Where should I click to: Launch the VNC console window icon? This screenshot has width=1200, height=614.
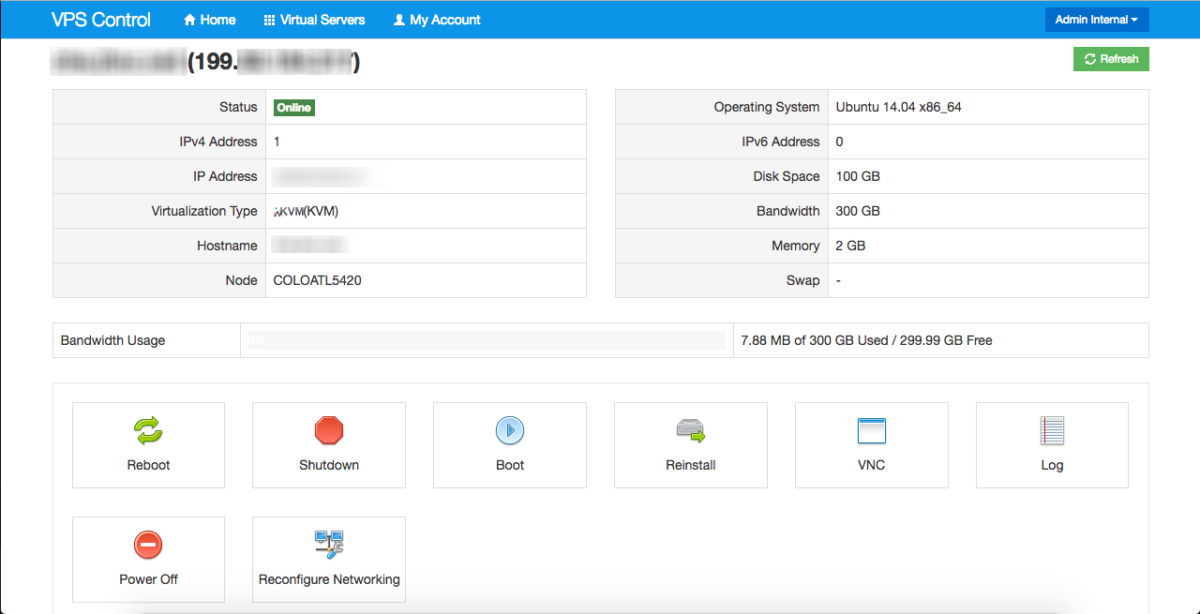(871, 430)
